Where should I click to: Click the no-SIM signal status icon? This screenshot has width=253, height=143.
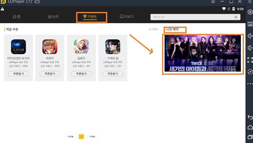[x=229, y=9]
